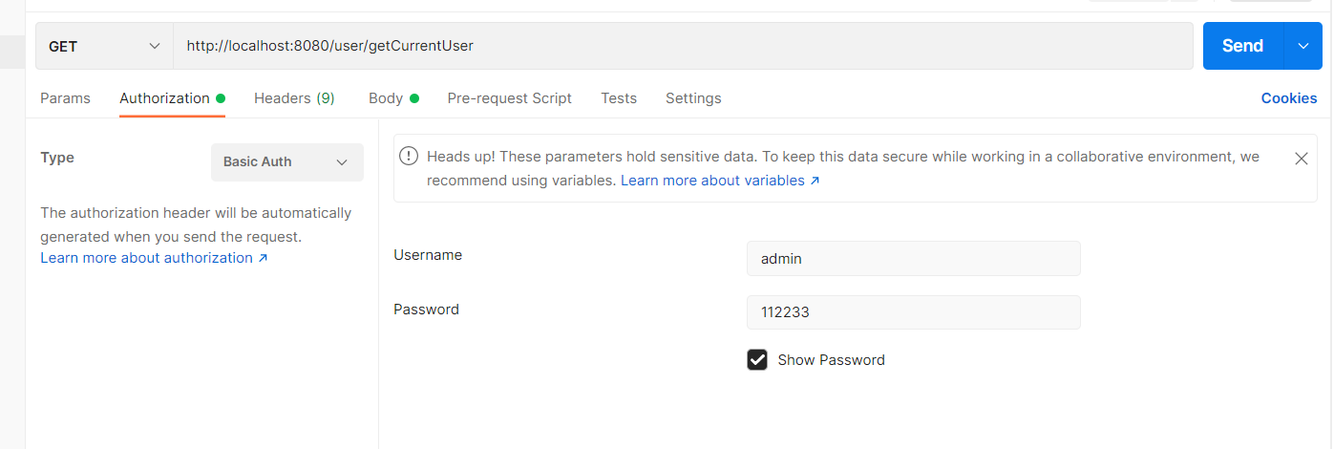
Task: Expand the GET method dropdown
Action: coord(104,46)
